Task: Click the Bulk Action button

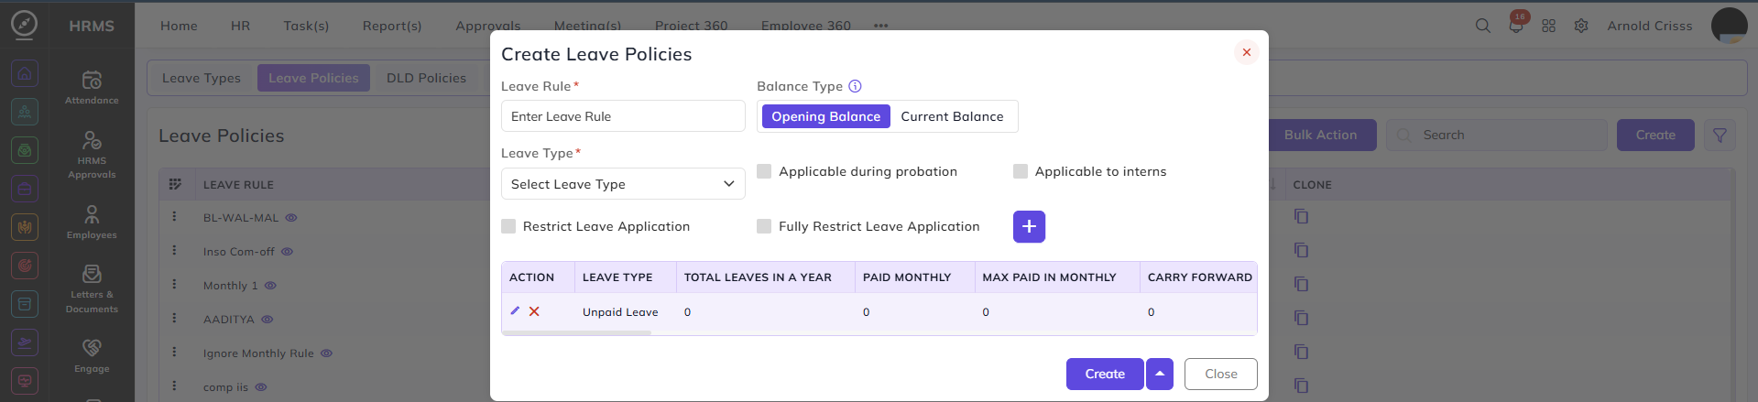Action: point(1320,135)
